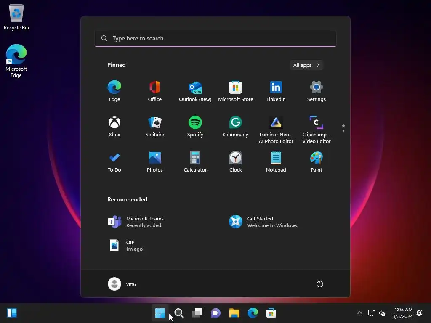
Task: Open Microsoft Edge on the taskbar
Action: (x=253, y=313)
